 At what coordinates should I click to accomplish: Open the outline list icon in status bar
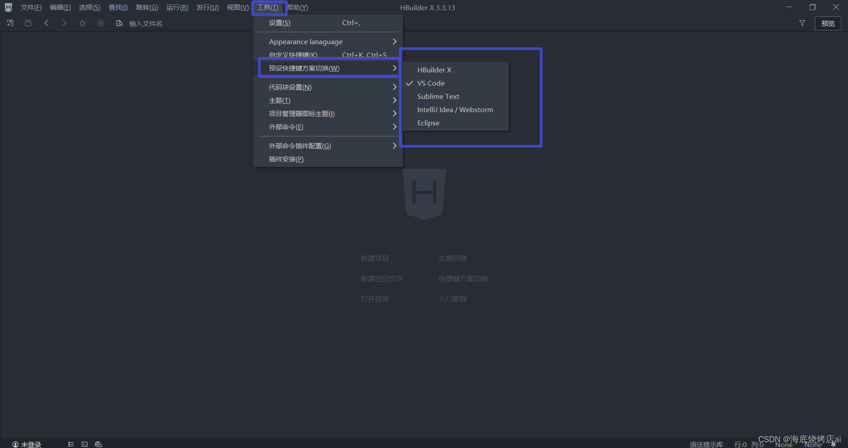(71, 444)
